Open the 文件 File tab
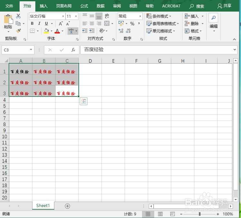 tap(9, 6)
